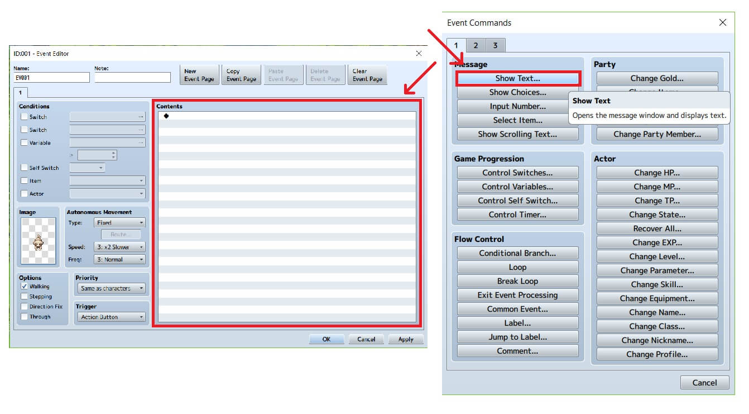The height and width of the screenshot is (414, 749).
Task: Check the Item condition box
Action: click(24, 180)
